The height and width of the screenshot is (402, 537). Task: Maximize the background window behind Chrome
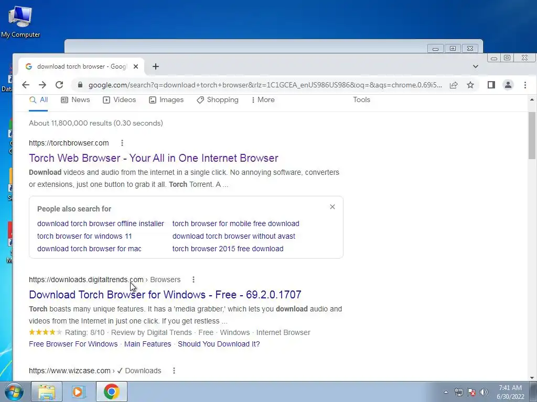(453, 49)
